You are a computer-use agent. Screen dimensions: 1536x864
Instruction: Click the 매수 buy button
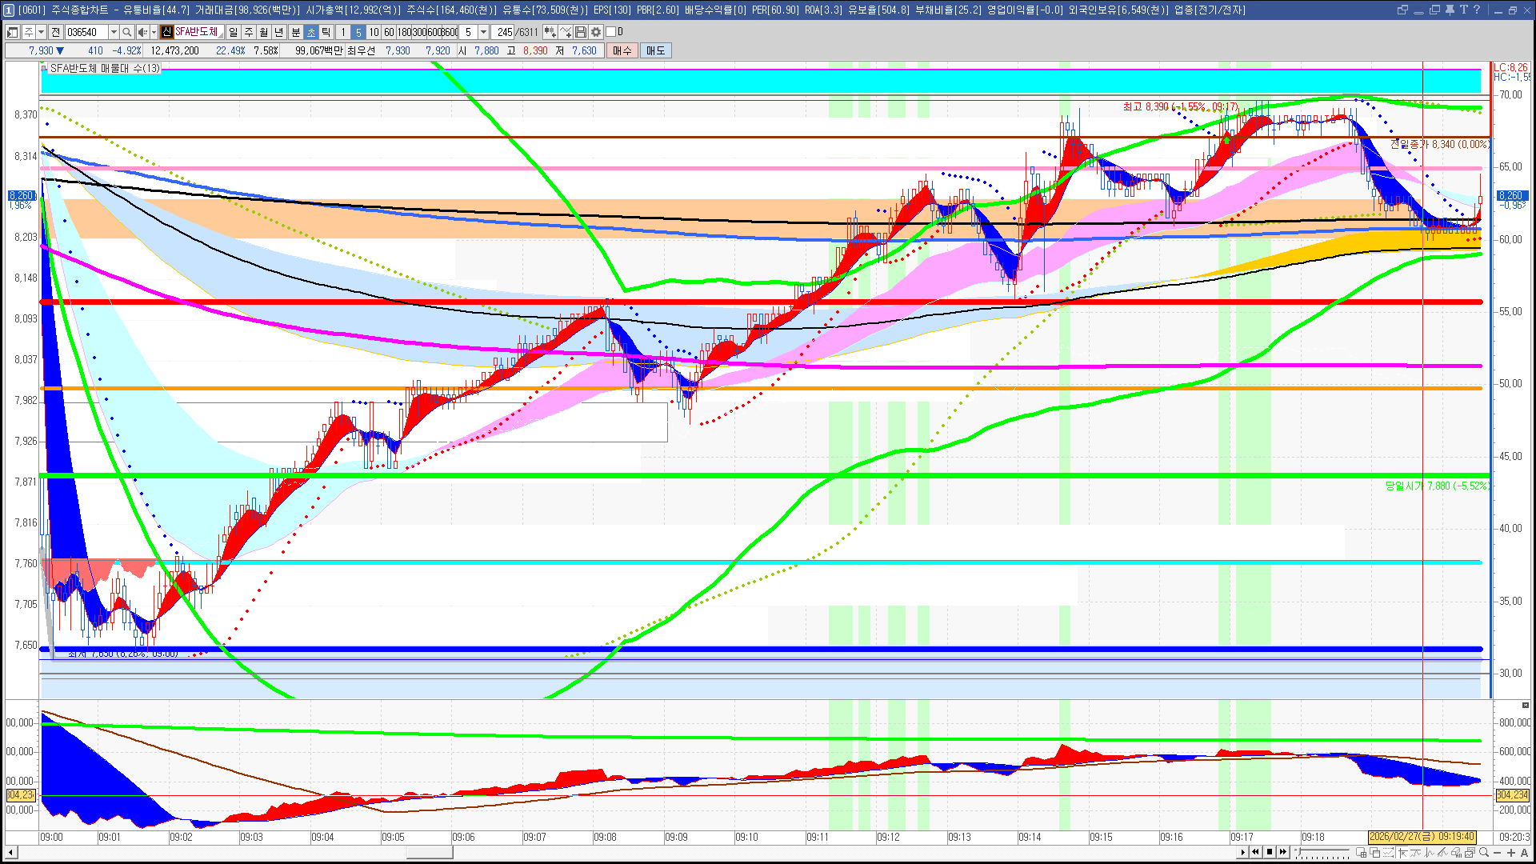coord(622,50)
